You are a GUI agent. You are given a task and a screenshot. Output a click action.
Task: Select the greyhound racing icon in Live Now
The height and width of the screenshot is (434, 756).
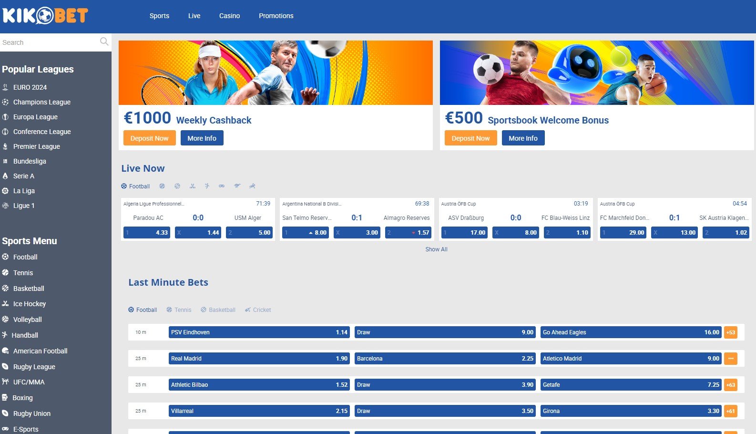pos(237,186)
